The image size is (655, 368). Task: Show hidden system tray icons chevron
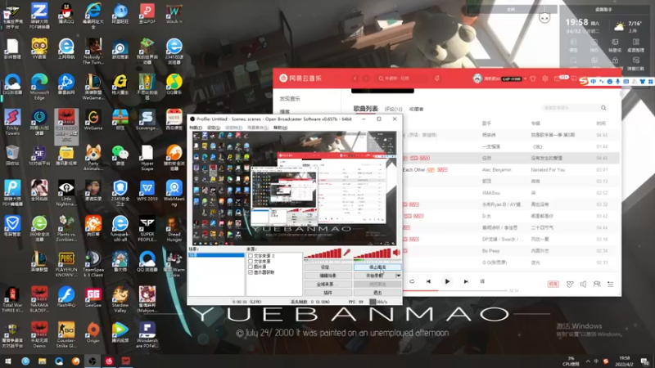588,361
